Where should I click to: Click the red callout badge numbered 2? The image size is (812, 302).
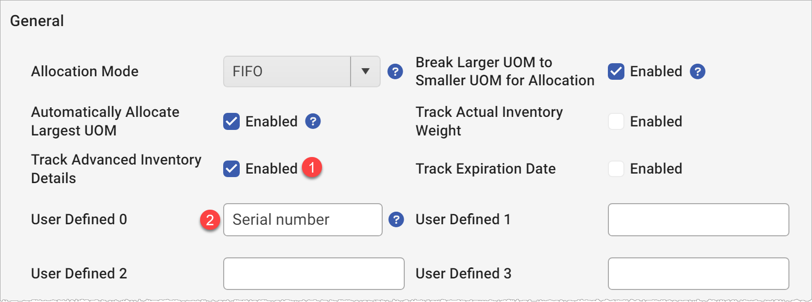point(211,220)
